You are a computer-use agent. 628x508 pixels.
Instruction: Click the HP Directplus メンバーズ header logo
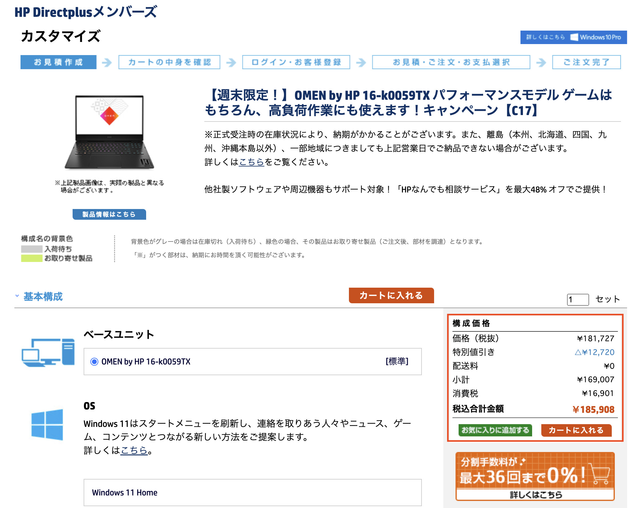[86, 12]
